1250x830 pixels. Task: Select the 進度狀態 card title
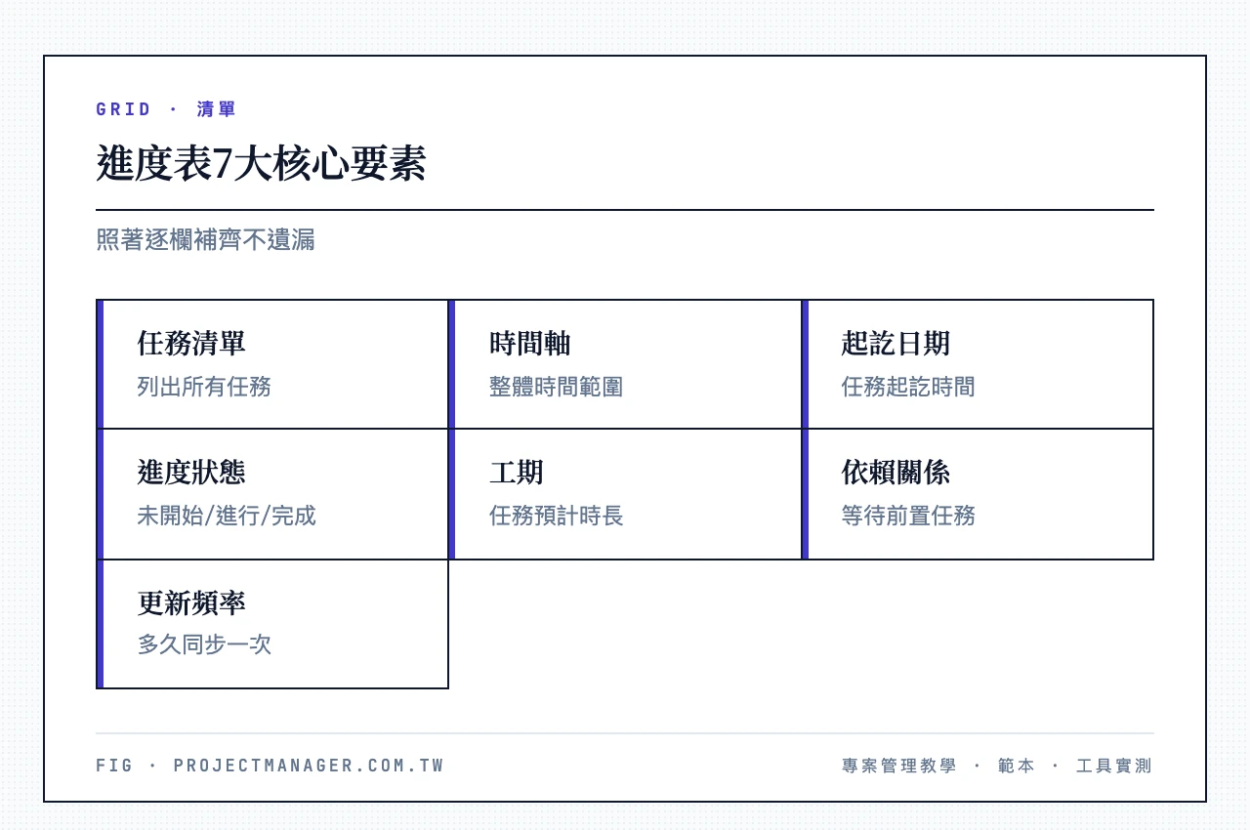191,473
